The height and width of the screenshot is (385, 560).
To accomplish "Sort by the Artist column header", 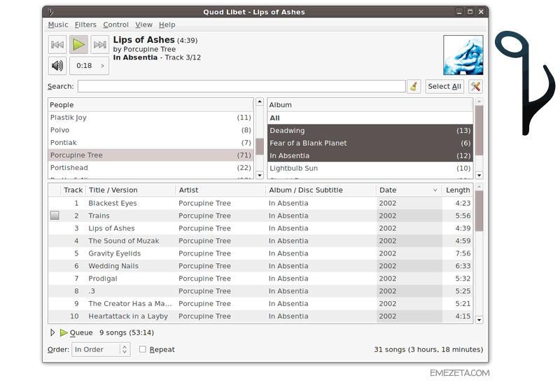I will pyautogui.click(x=220, y=190).
